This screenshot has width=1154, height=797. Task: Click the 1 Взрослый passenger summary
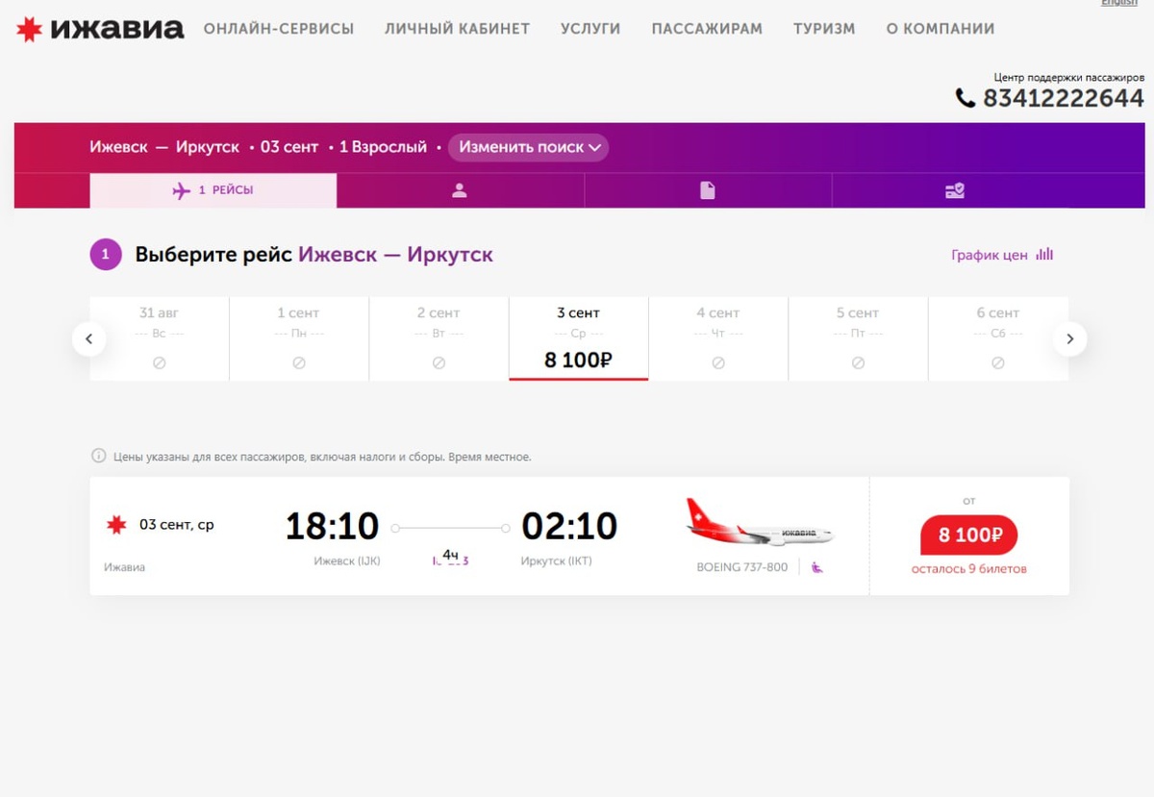(x=383, y=147)
